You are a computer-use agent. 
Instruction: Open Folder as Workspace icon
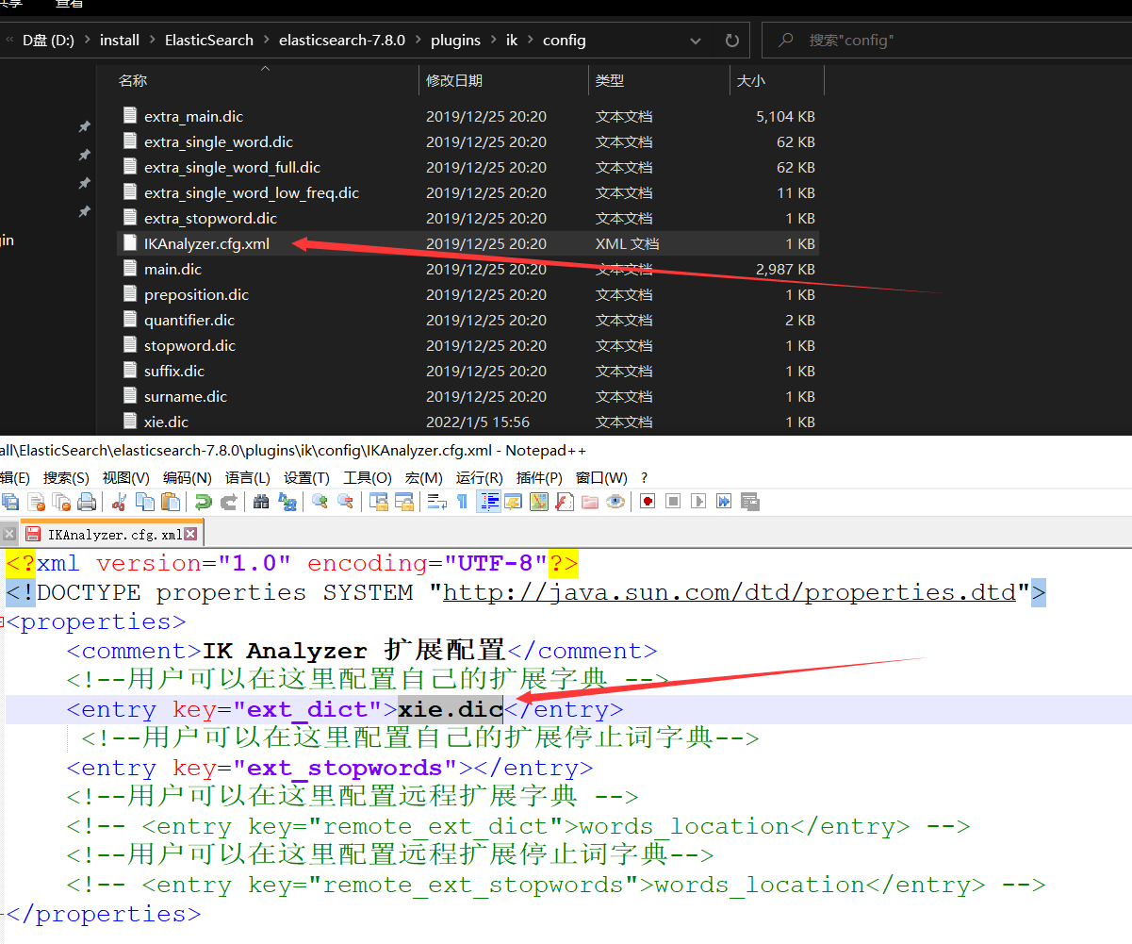click(x=590, y=502)
